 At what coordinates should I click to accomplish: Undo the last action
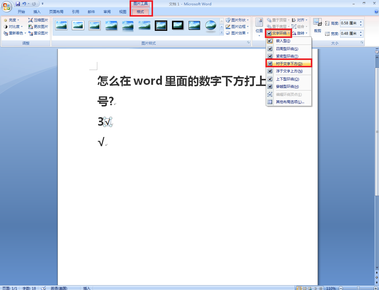24,4
